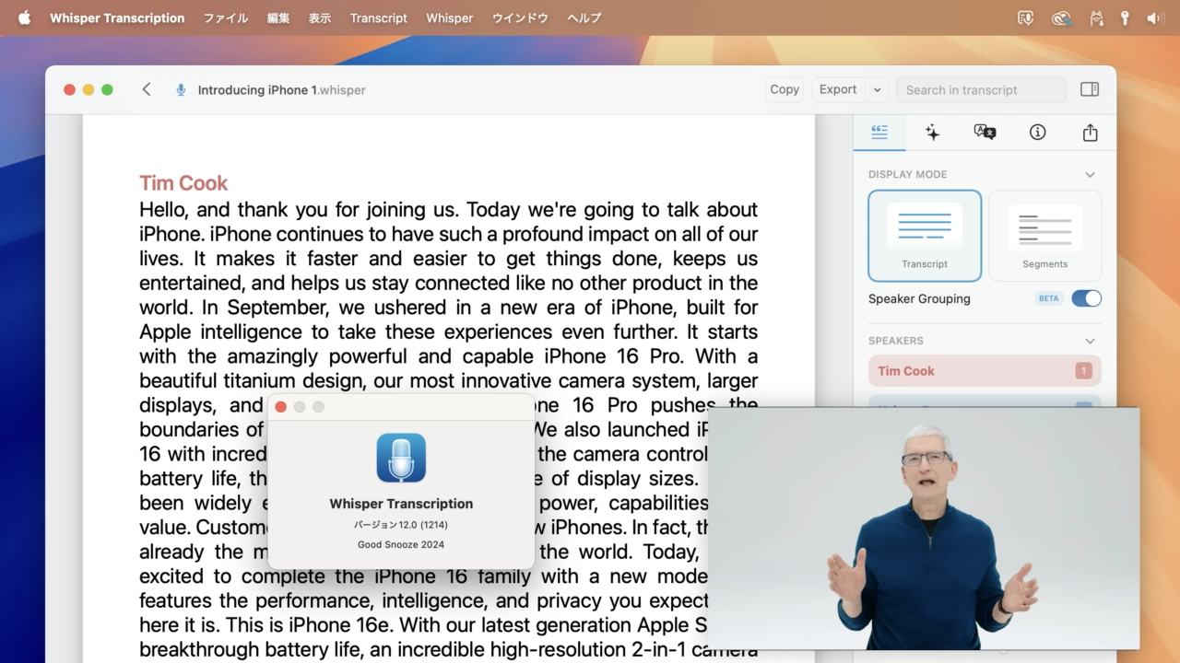
Task: Toggle Speaker Grouping switch
Action: pyautogui.click(x=1086, y=298)
